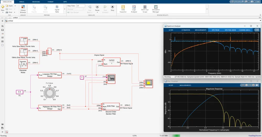
Task: Click the constant block with value 1
Action: click(x=82, y=78)
